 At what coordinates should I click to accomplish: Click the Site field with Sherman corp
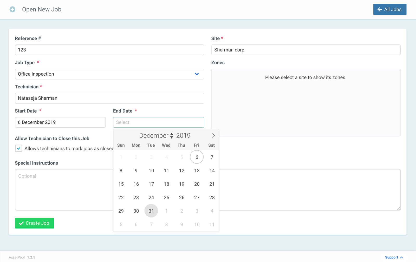tap(306, 50)
